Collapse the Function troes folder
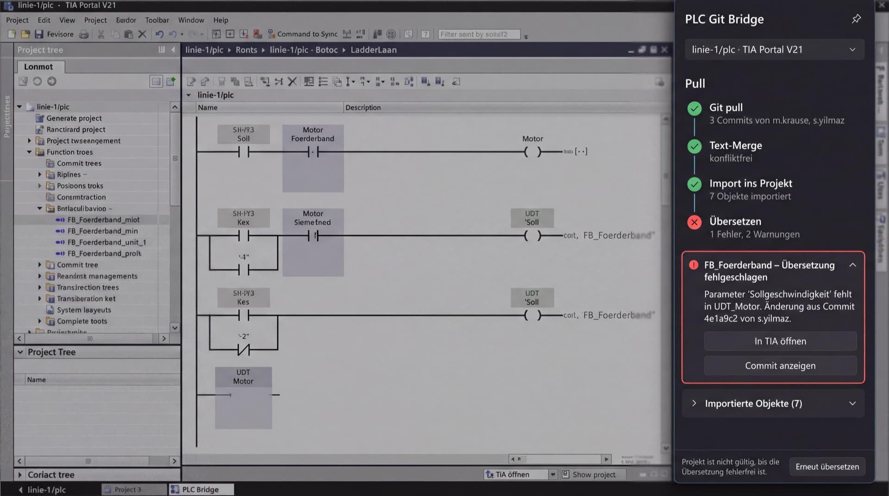This screenshot has height=496, width=889. click(29, 152)
